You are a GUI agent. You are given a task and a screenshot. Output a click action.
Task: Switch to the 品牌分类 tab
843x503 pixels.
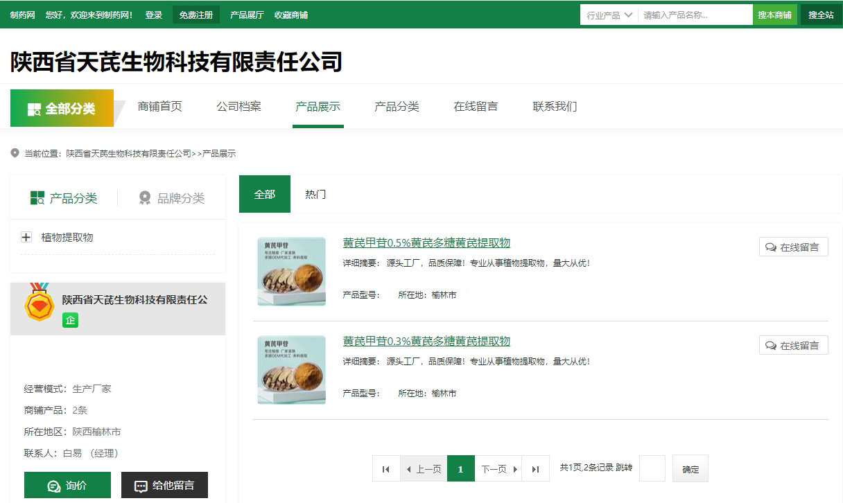[x=172, y=198]
